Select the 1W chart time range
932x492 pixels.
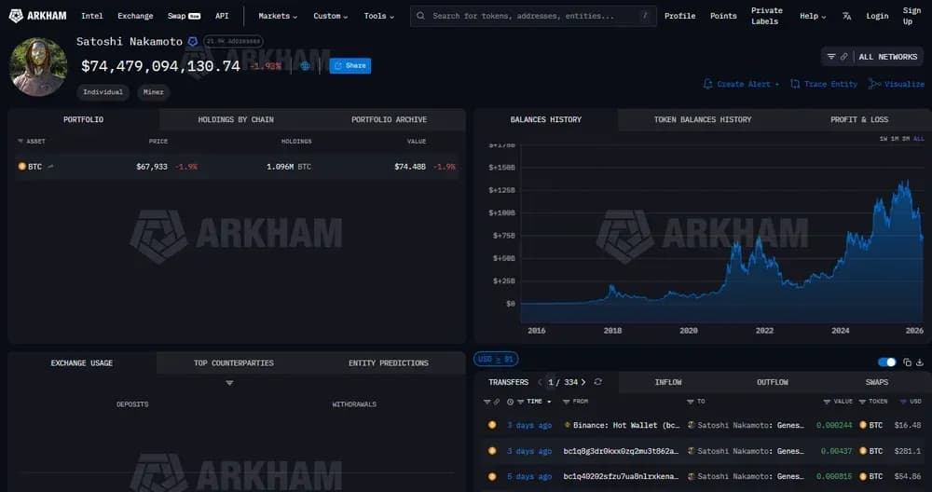click(884, 139)
